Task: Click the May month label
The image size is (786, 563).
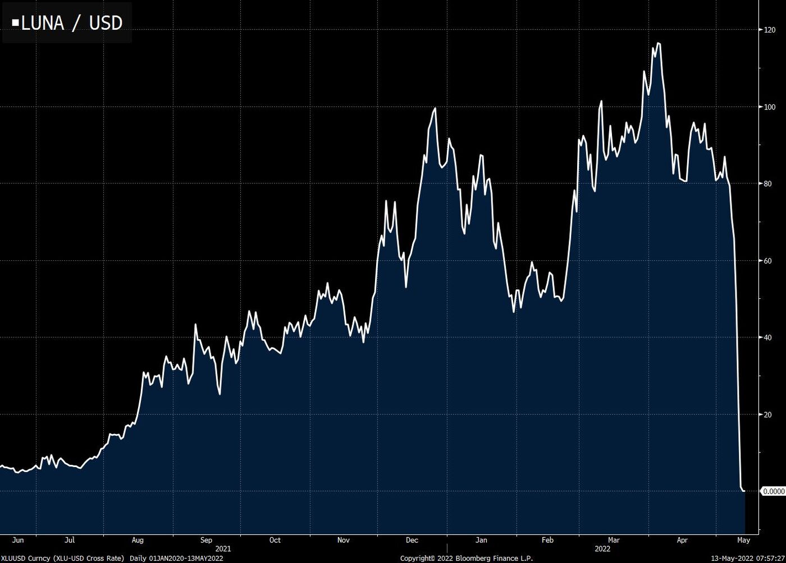Action: pos(743,540)
